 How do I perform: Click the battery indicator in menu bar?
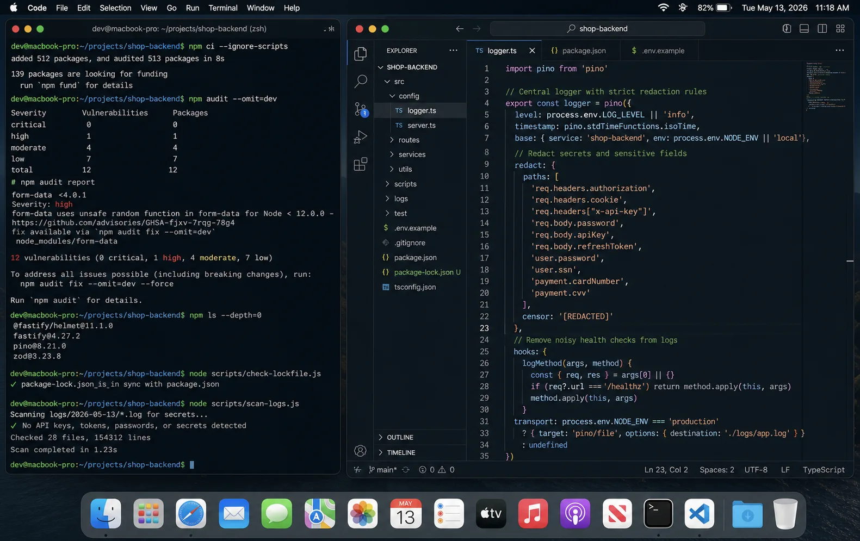coord(714,8)
